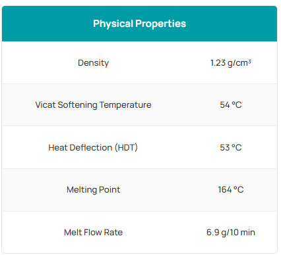281x255 pixels.
Task: Click the 54 °C Vicat value
Action: (x=231, y=105)
